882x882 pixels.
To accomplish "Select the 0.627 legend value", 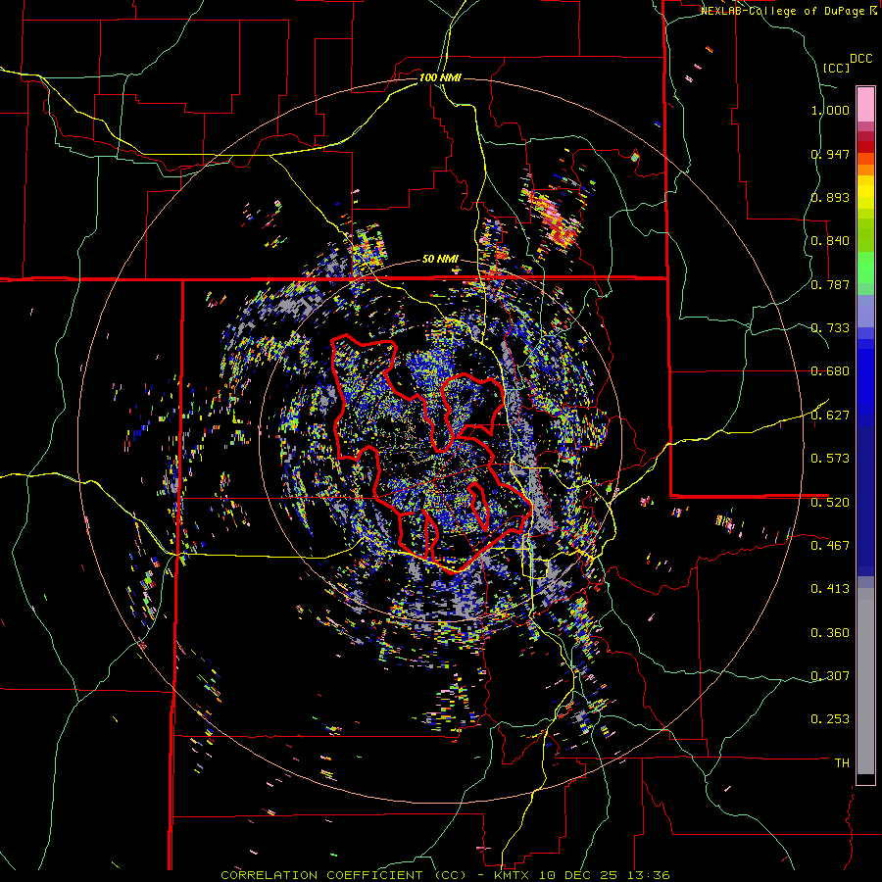I will pos(830,416).
